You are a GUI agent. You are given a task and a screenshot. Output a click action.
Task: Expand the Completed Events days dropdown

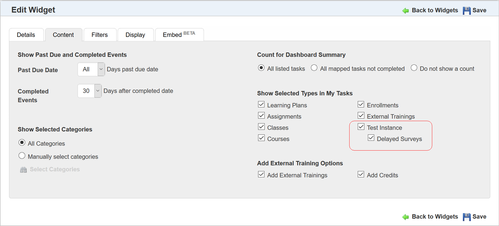point(98,91)
